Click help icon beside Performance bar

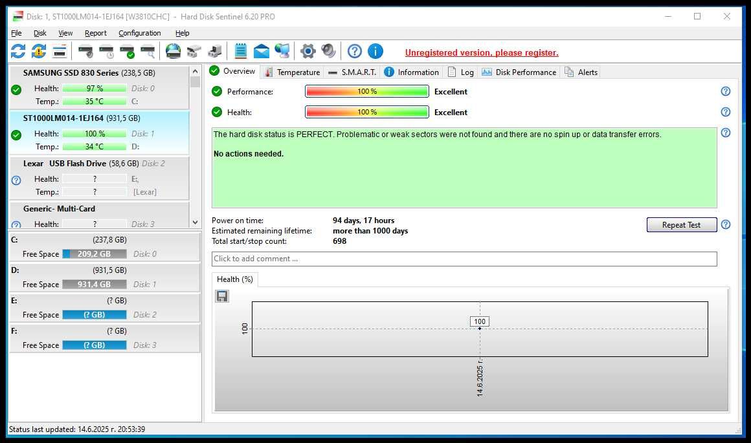pos(726,91)
